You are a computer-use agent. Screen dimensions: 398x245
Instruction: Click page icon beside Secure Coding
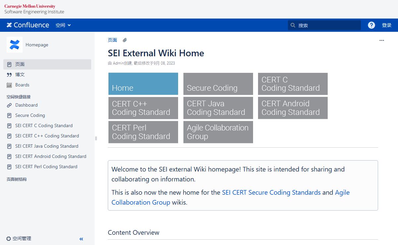pos(9,116)
